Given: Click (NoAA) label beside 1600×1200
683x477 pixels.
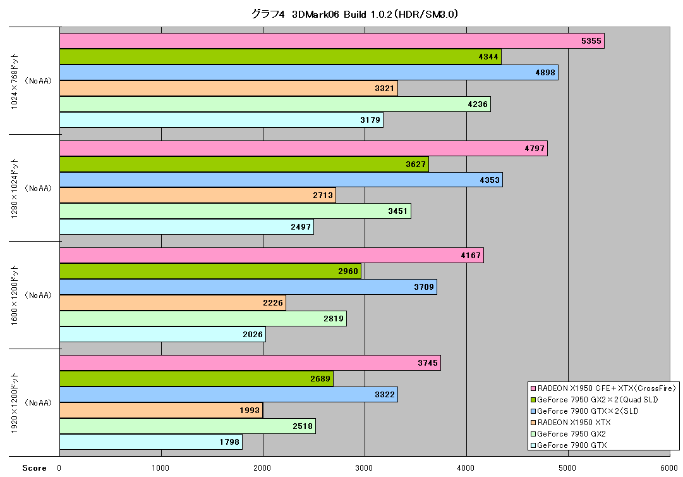Looking at the screenshot, I should pos(39,295).
